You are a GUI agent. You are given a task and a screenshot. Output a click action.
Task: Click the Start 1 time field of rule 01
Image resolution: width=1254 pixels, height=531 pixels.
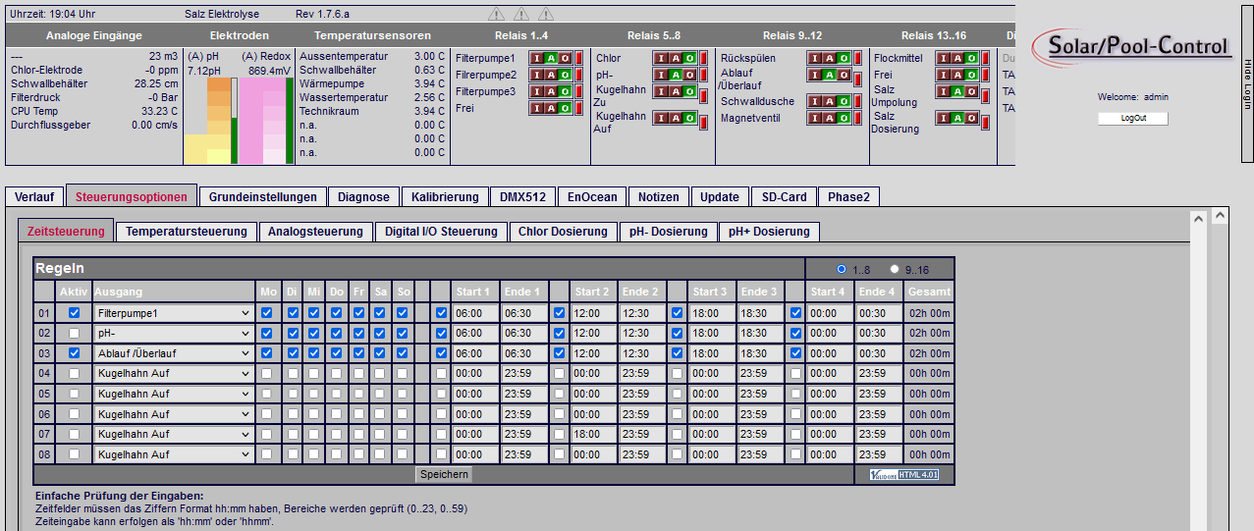tap(475, 312)
